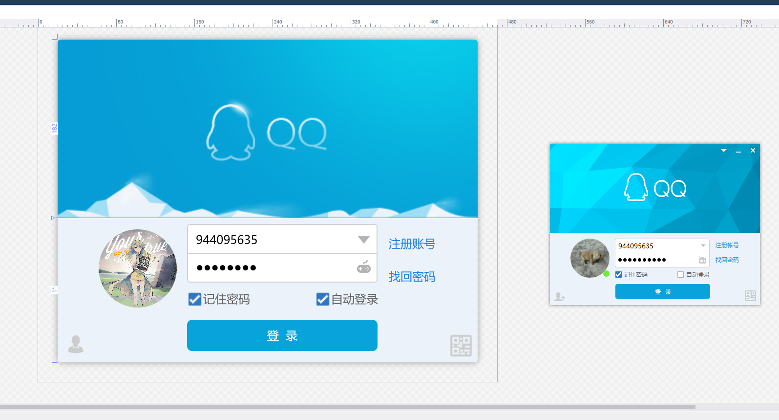779x420 pixels.
Task: Click the soft keyboard icon in the small password field
Action: tap(702, 260)
